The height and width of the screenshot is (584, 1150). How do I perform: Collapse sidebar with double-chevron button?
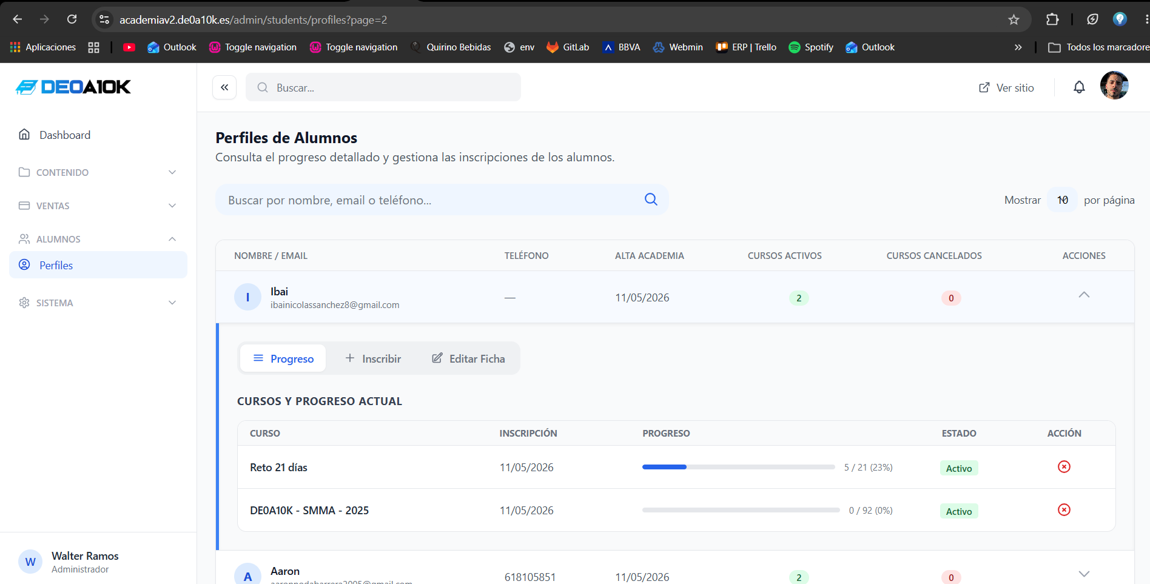[x=224, y=87]
